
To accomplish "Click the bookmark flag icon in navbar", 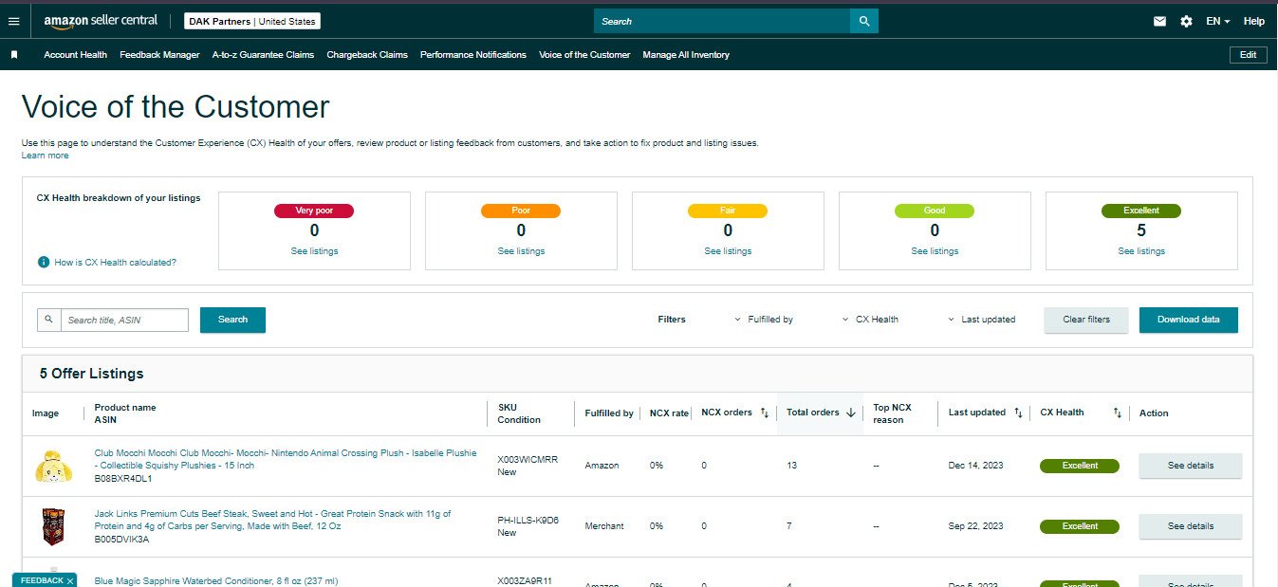I will 14,55.
